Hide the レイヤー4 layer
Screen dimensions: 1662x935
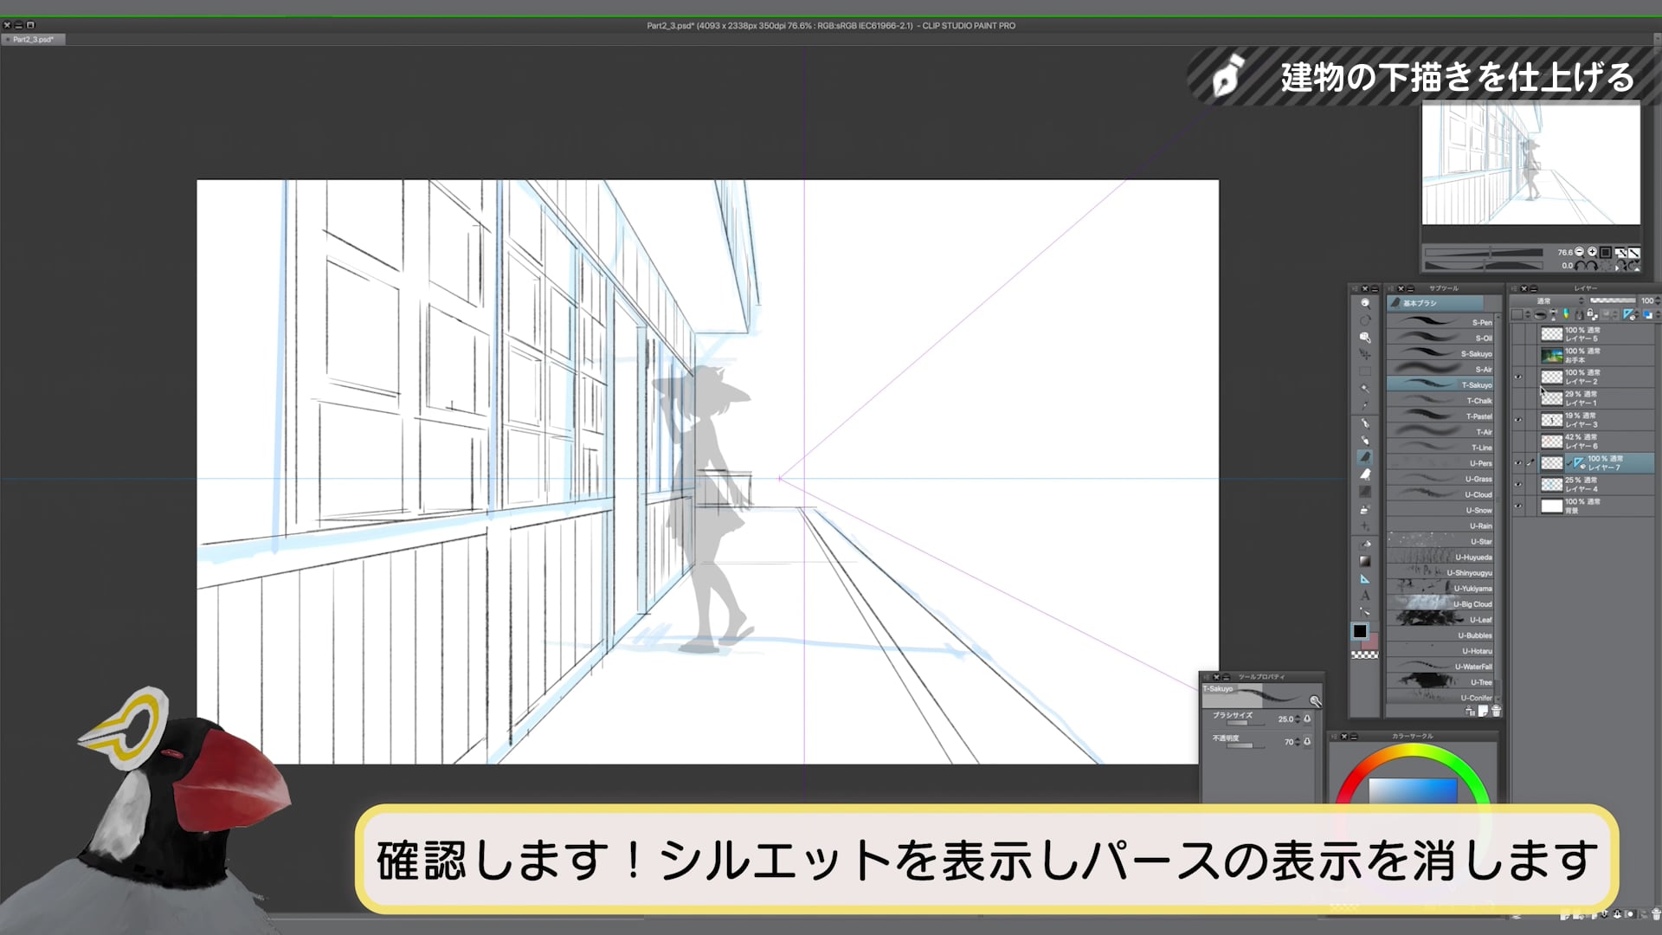pyautogui.click(x=1517, y=483)
